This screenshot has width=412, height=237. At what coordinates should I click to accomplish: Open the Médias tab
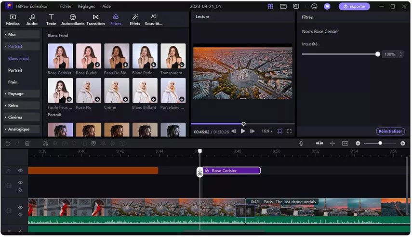tap(13, 20)
